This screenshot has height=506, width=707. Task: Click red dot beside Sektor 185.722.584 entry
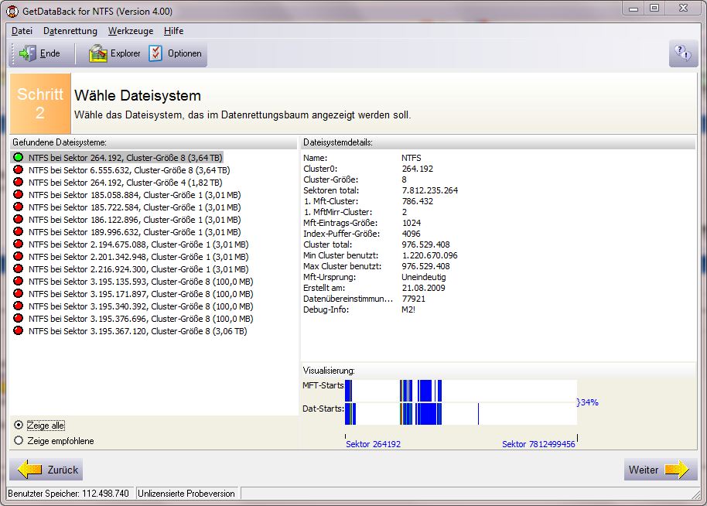tap(18, 207)
